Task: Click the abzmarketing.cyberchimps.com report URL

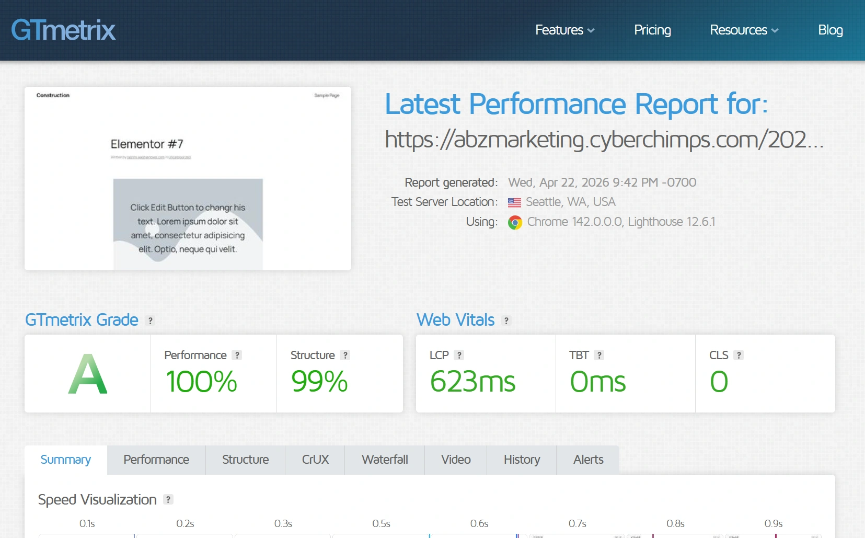Action: (604, 140)
